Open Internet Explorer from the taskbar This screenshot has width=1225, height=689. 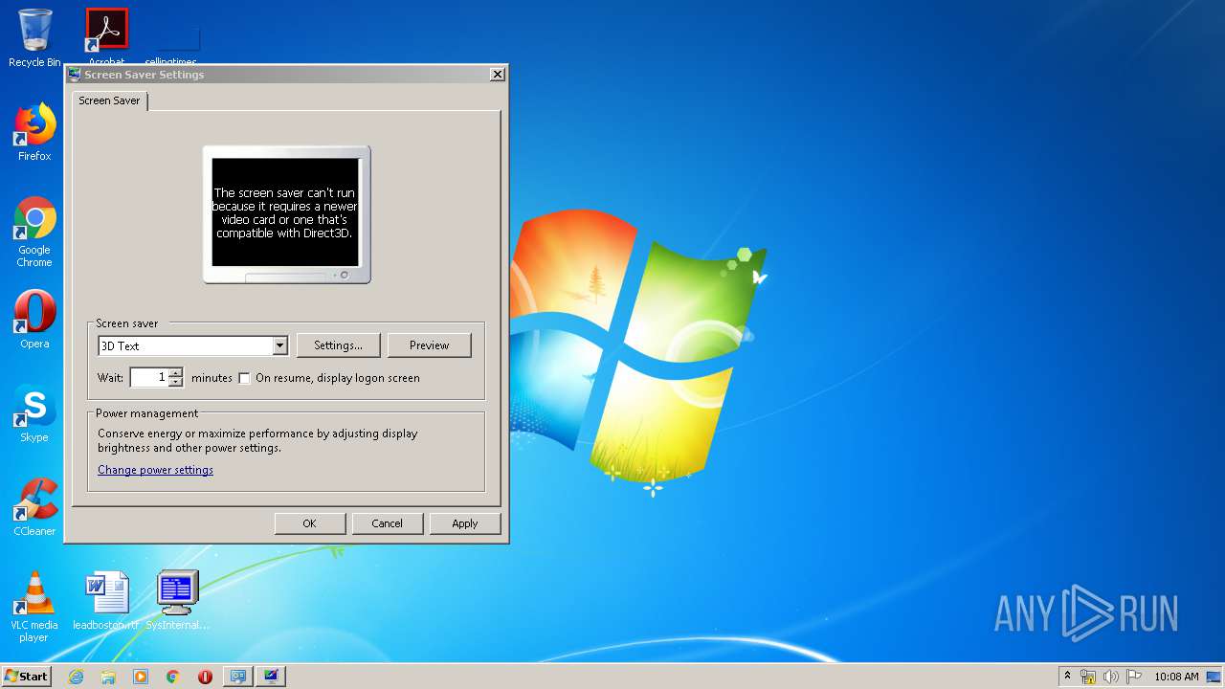point(76,677)
